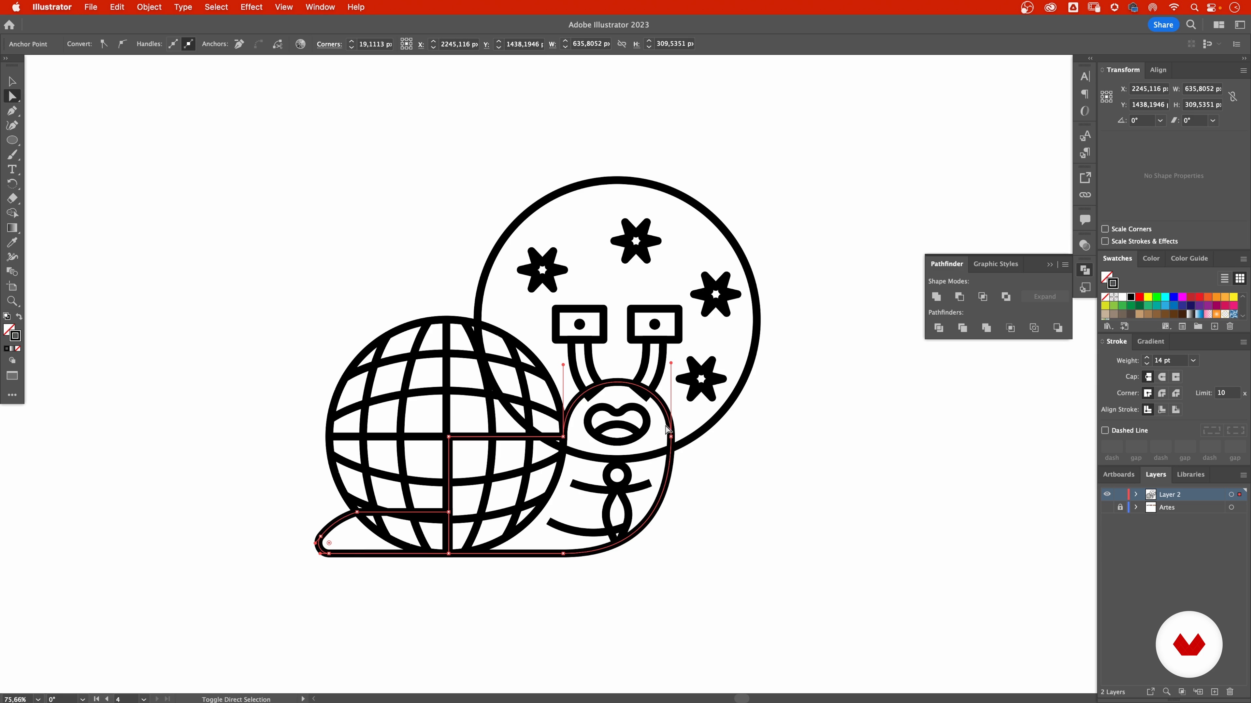The width and height of the screenshot is (1251, 703).
Task: Open the stroke Weight dropdown
Action: point(1193,361)
